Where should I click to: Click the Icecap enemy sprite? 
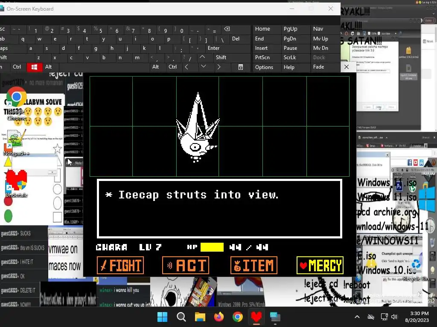(x=198, y=128)
